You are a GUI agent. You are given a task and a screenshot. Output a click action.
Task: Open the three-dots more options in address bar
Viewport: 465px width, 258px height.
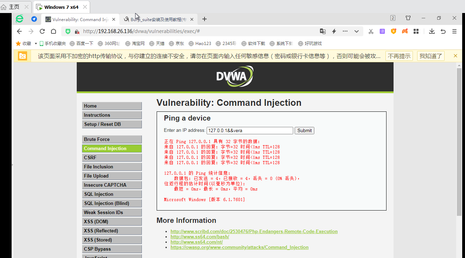tap(345, 31)
